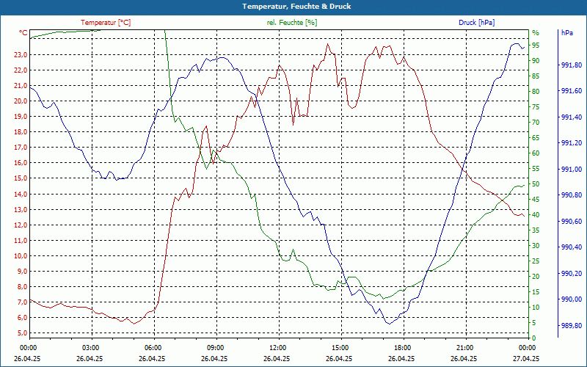Click the red '°C' axis unit label

[23, 33]
